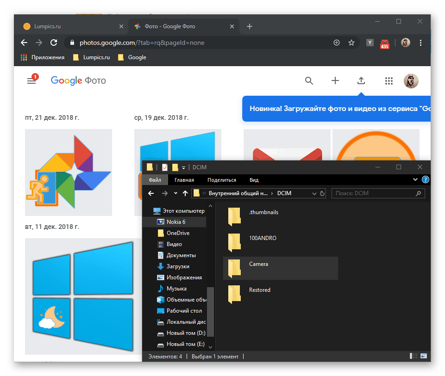Select Новый том (D:) drive

[x=182, y=333]
